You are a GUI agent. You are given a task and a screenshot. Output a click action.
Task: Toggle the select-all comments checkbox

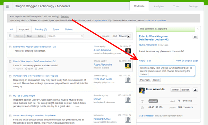10,36
